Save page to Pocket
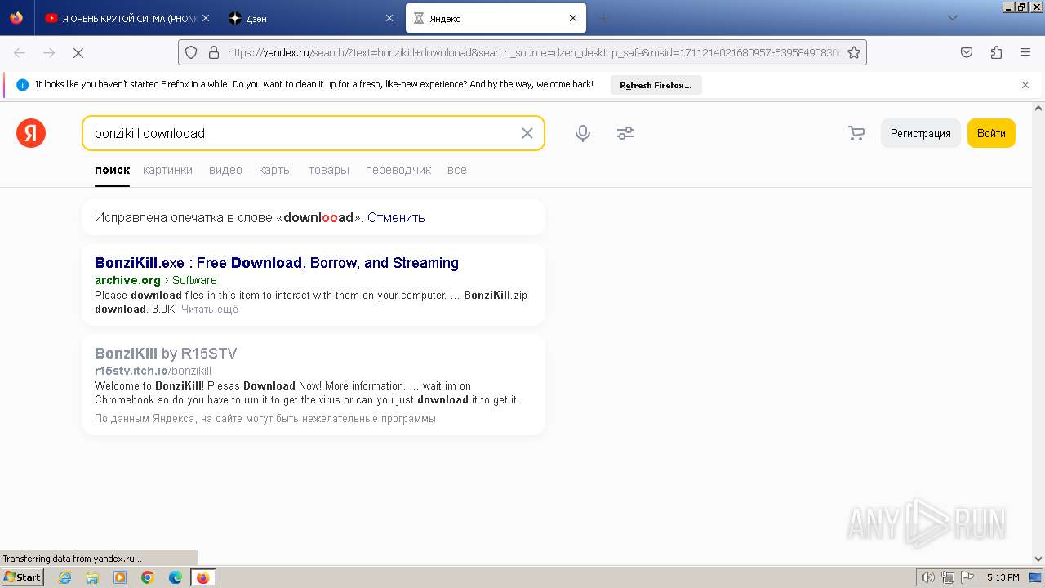This screenshot has height=588, width=1045. point(967,52)
